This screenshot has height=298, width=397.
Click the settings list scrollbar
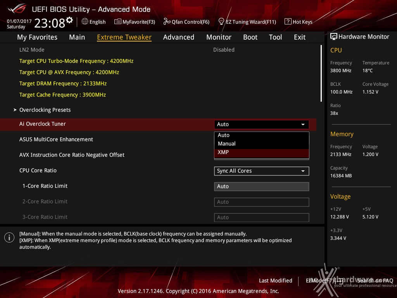click(321, 73)
